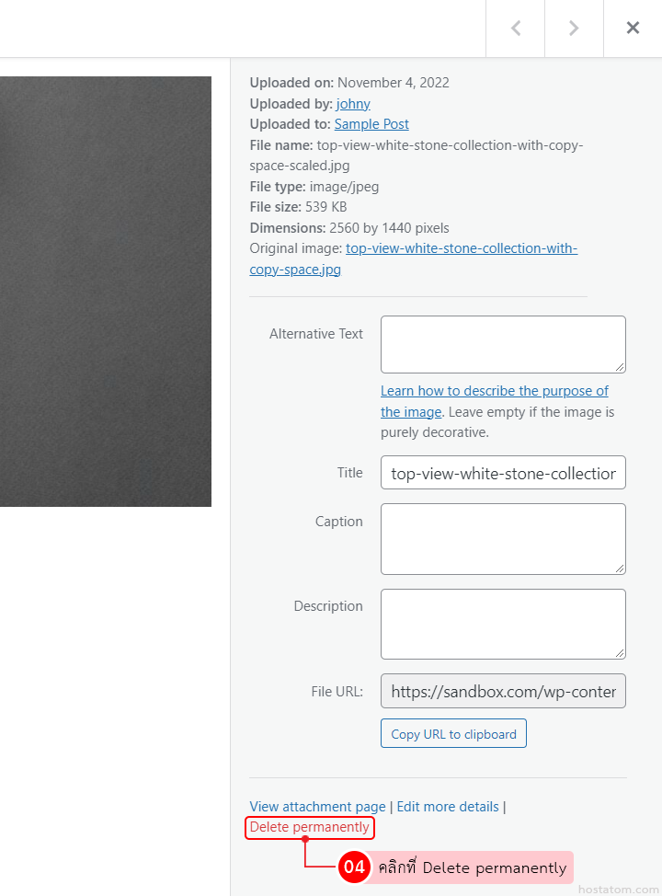
Task: Click Edit more details link
Action: click(448, 807)
